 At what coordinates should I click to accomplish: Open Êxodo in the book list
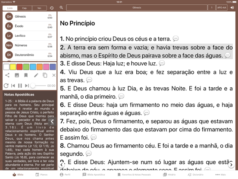tap(30, 26)
